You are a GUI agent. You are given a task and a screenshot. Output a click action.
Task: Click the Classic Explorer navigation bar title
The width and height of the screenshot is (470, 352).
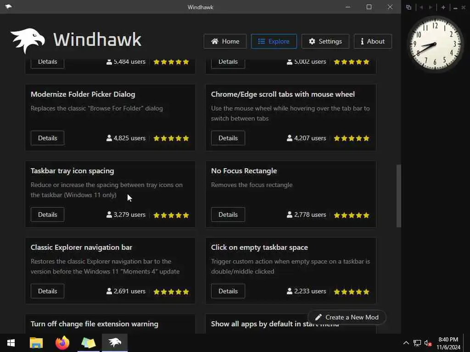(81, 247)
